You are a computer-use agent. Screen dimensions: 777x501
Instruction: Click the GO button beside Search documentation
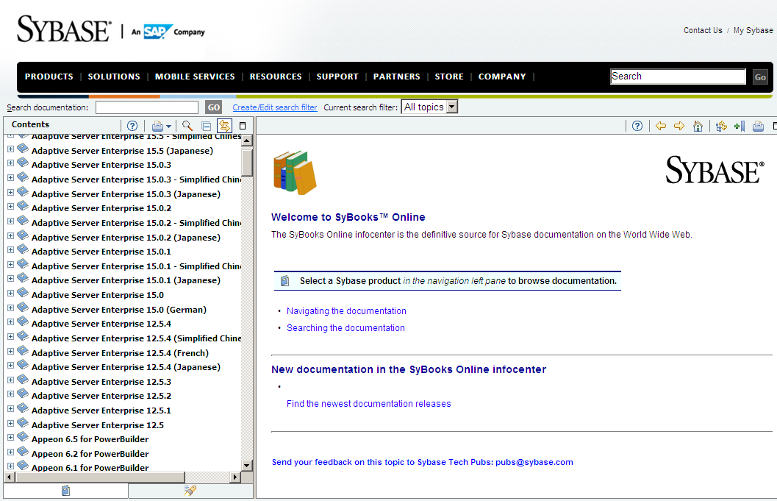point(214,107)
